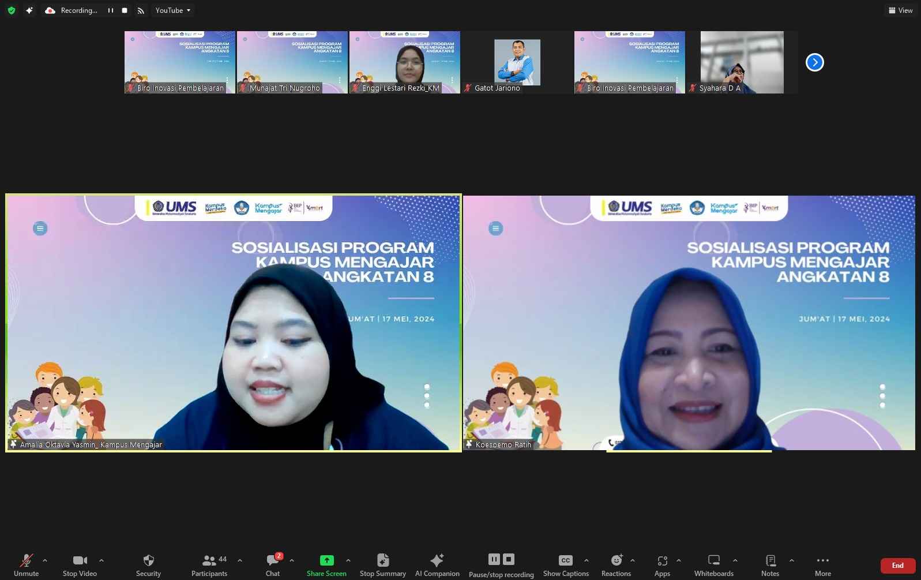
Task: Open the YouTube live stream dropdown
Action: (172, 10)
